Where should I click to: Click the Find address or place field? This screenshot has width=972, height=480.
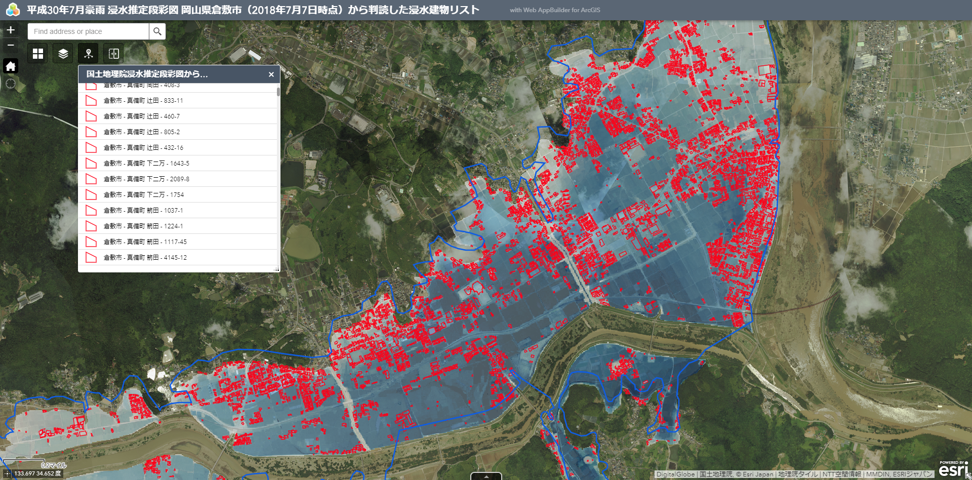pos(89,31)
